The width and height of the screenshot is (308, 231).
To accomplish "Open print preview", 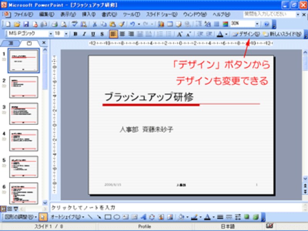I will tap(64, 24).
